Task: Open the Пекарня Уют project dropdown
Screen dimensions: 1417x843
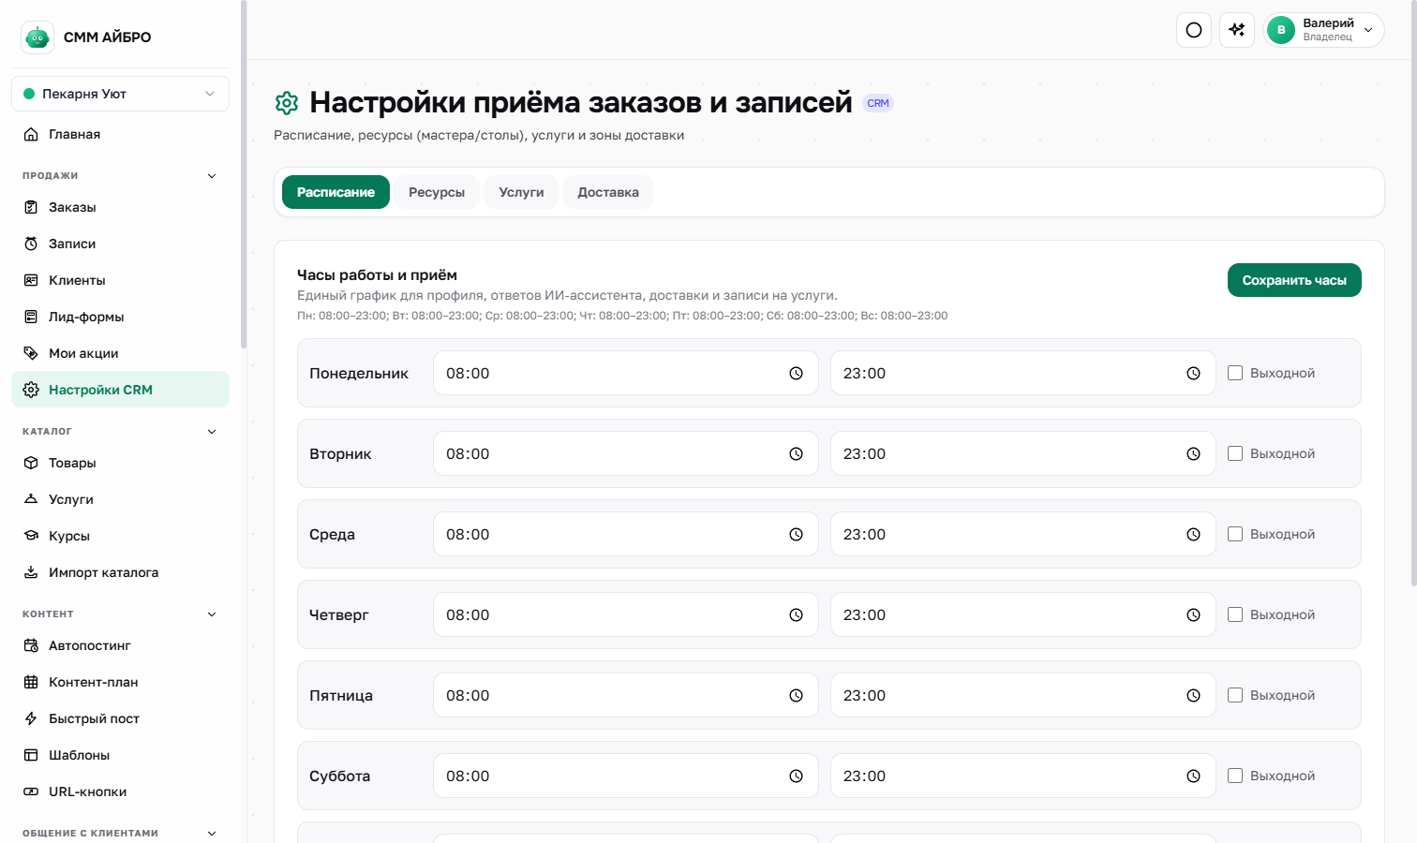Action: pos(120,94)
